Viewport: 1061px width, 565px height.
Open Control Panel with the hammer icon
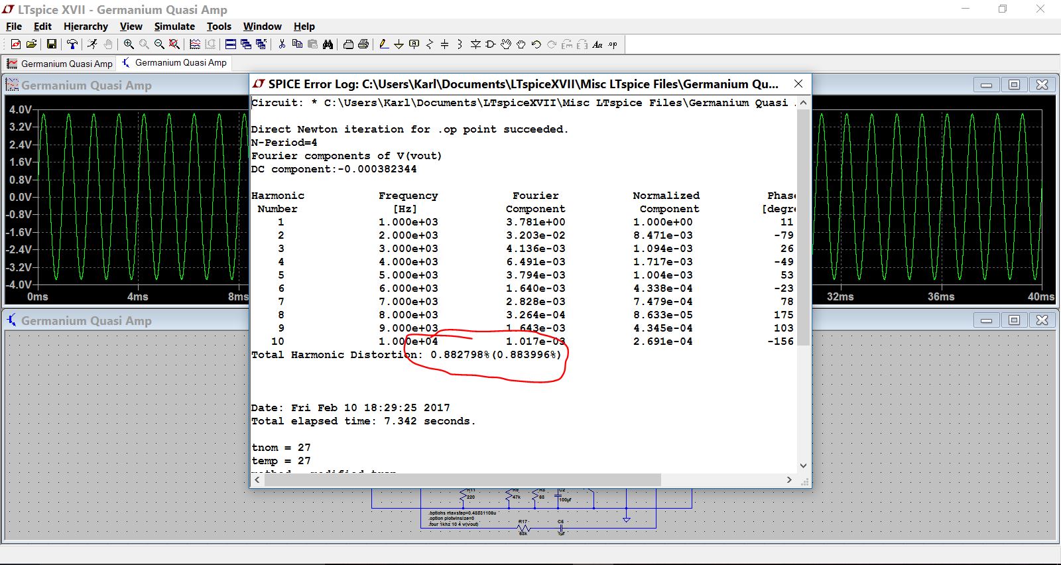tap(72, 44)
